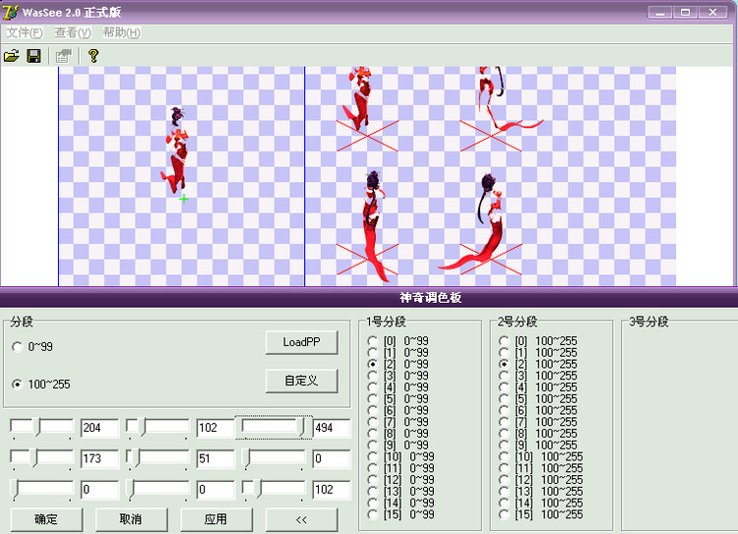Image resolution: width=738 pixels, height=534 pixels.
Task: Click input field showing 494
Action: coord(332,428)
